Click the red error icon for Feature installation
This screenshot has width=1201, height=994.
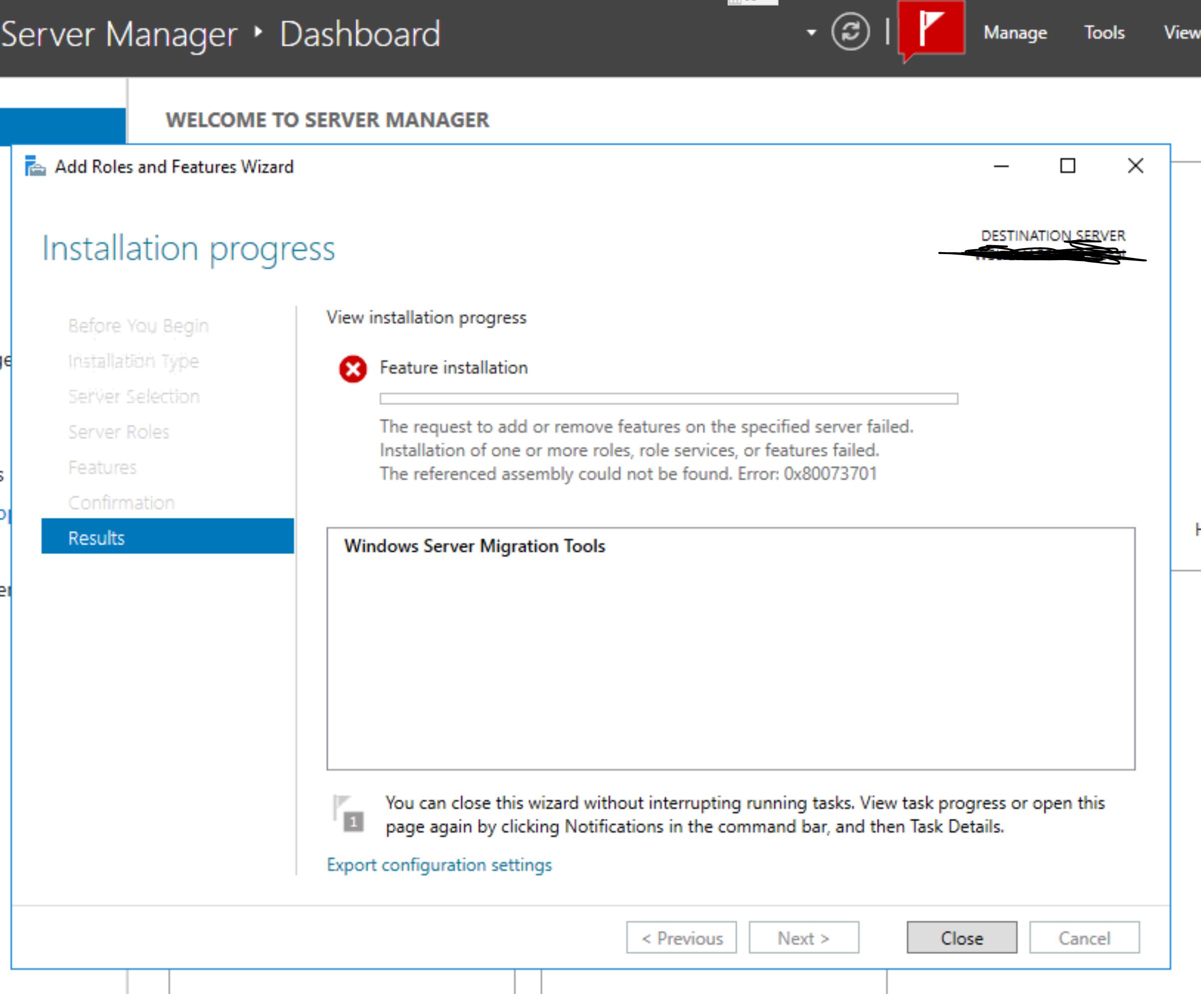(353, 368)
